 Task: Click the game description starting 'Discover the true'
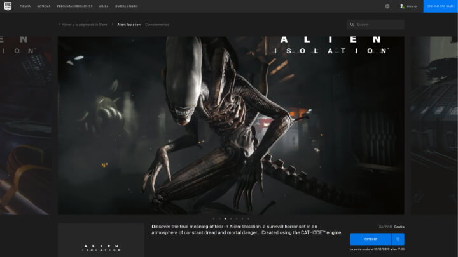click(247, 230)
